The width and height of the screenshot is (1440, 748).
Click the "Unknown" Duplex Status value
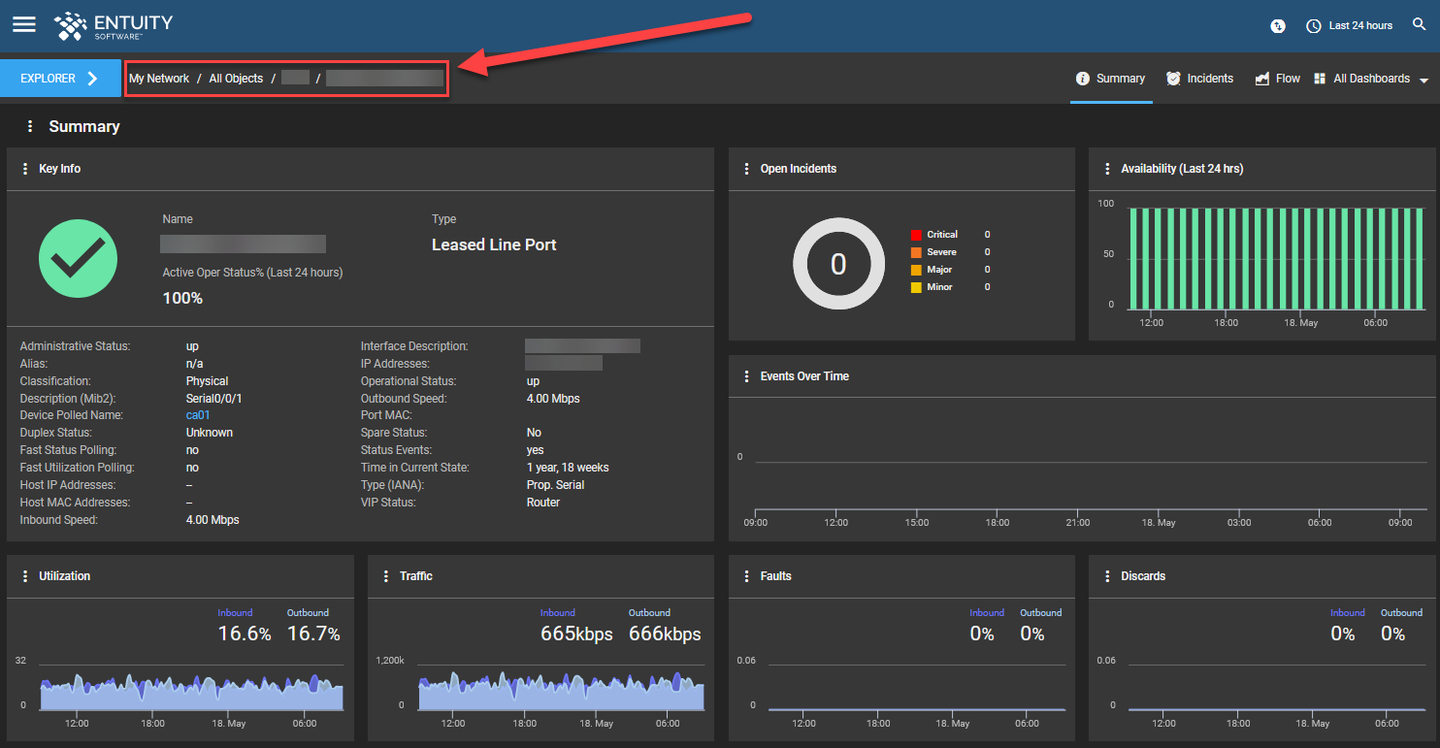click(210, 433)
